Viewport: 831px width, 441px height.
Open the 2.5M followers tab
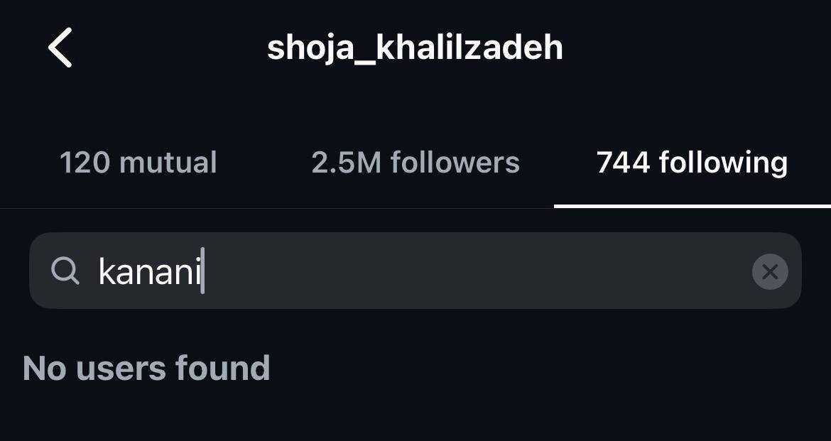(415, 163)
